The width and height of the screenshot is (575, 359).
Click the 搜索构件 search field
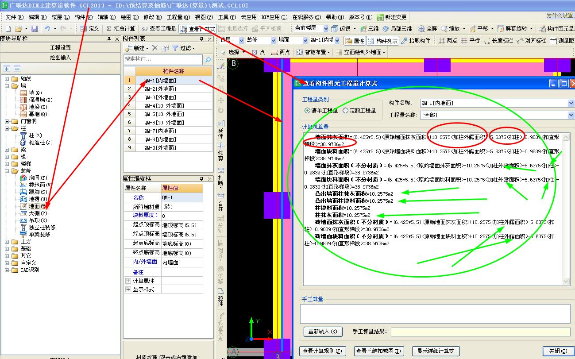[x=163, y=59]
